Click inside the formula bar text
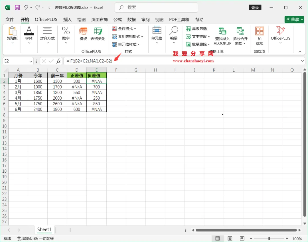This screenshot has height=242, width=308. pos(89,61)
